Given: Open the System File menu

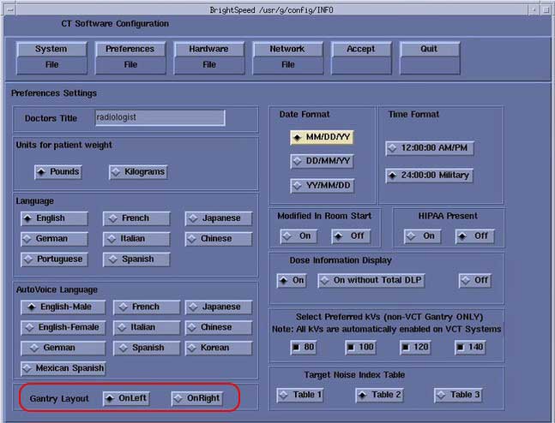Looking at the screenshot, I should [51, 57].
